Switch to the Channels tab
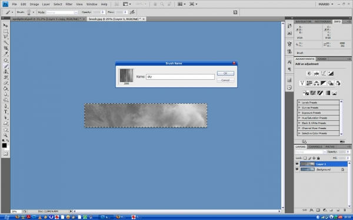The height and width of the screenshot is (220, 353). [315, 147]
